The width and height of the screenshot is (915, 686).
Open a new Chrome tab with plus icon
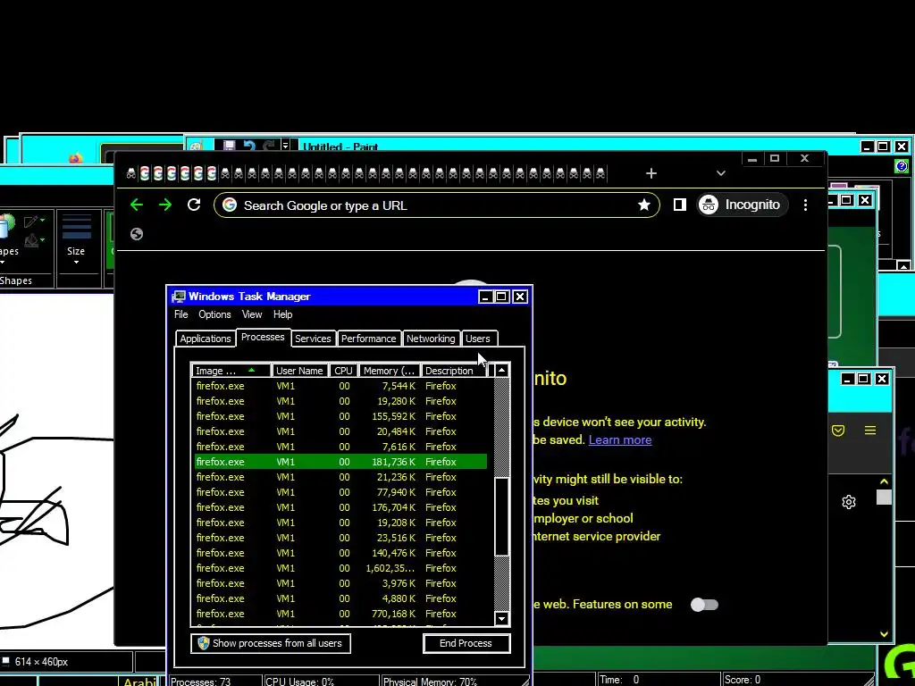[651, 173]
